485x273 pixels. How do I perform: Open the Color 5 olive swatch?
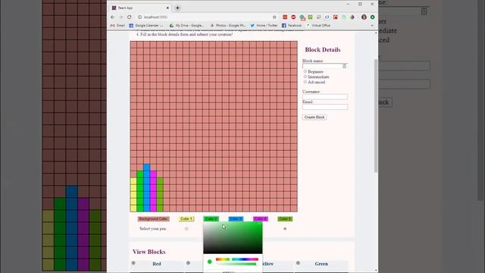285,219
